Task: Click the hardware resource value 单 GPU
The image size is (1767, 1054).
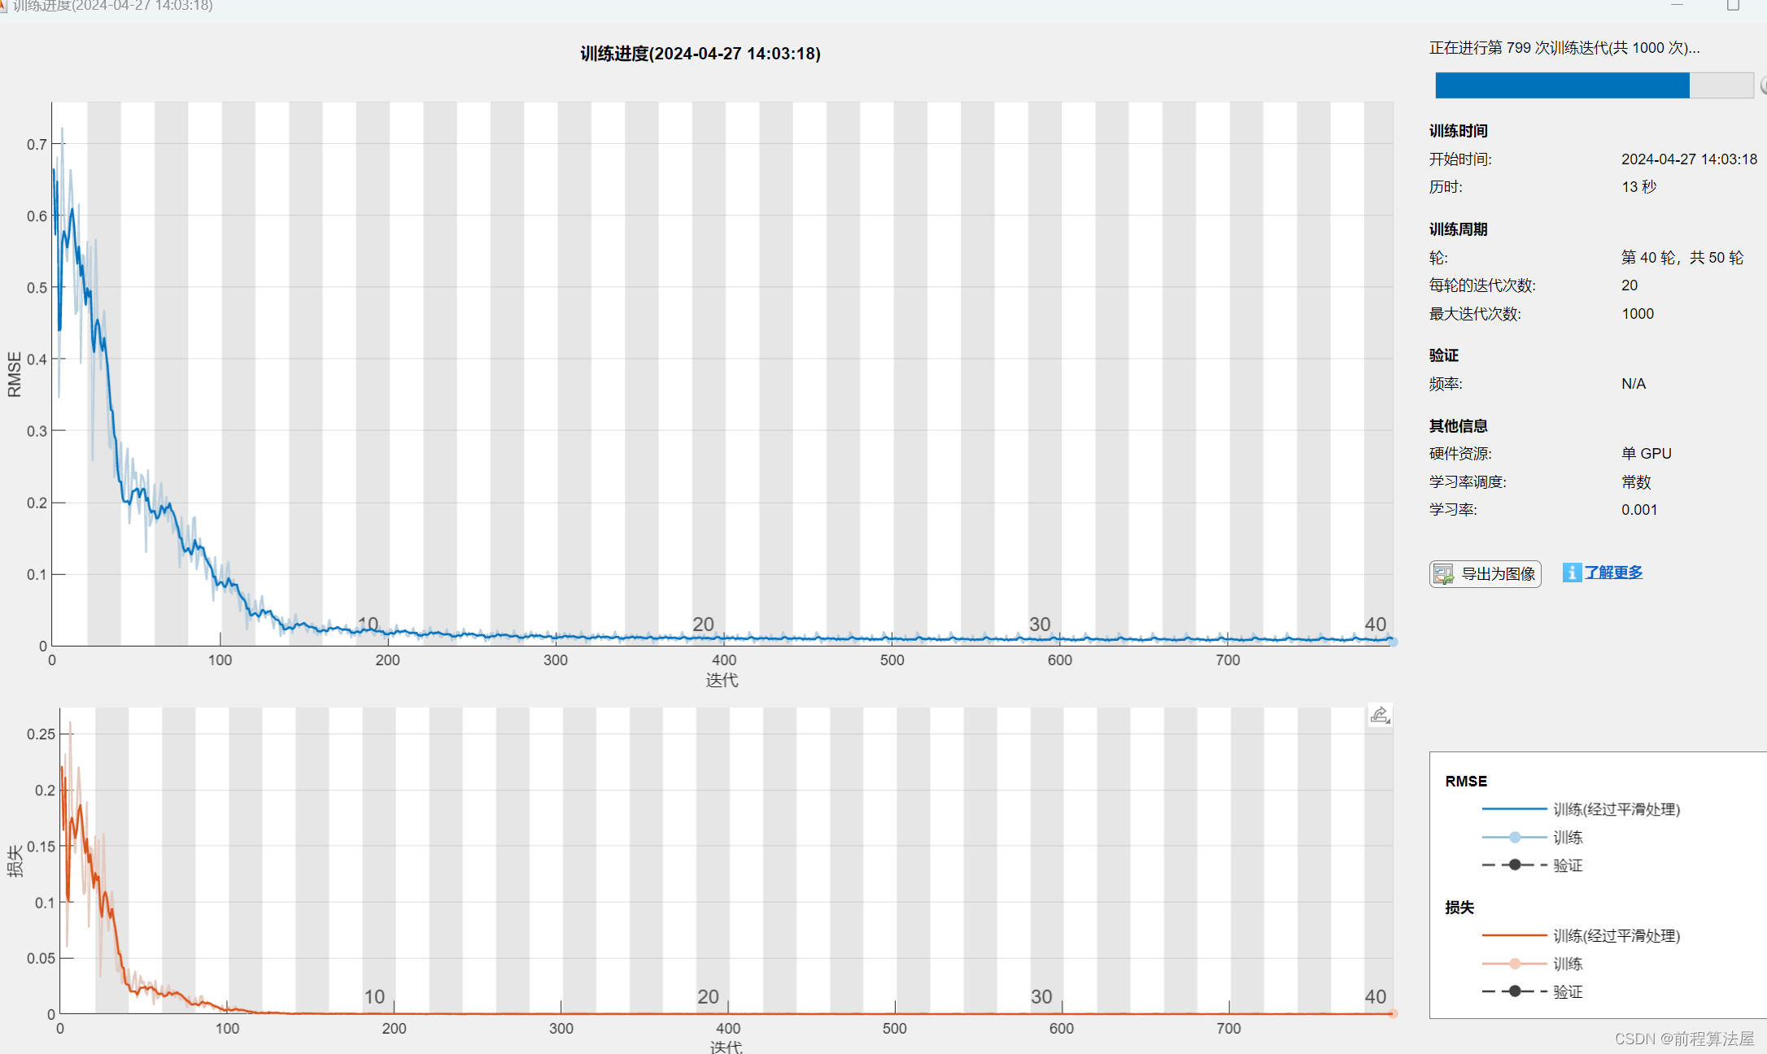Action: 1647,454
